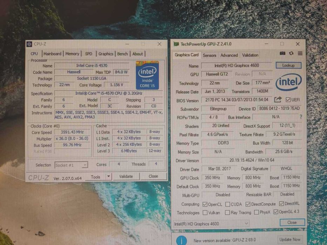Select the CPU tab in CPU-Z
The height and width of the screenshot is (245, 327).
coord(34,54)
